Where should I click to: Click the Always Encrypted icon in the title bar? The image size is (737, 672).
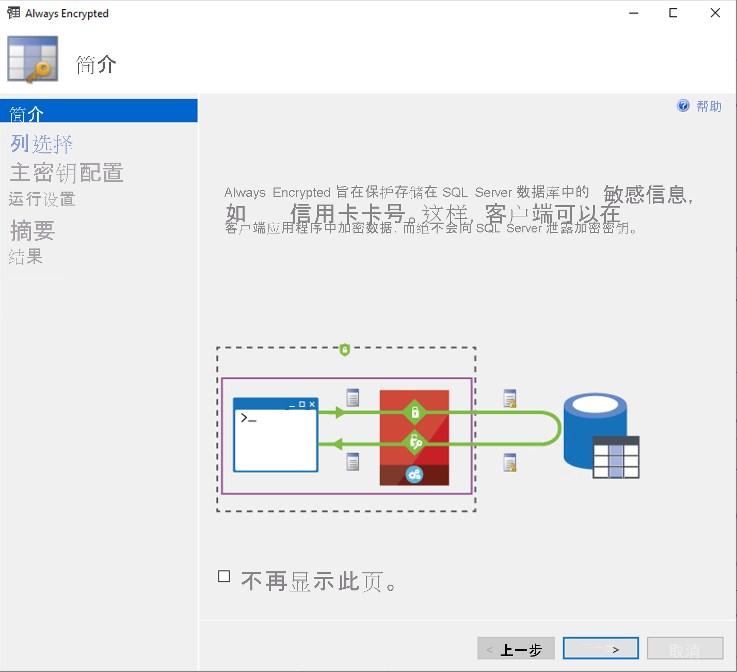tap(13, 13)
